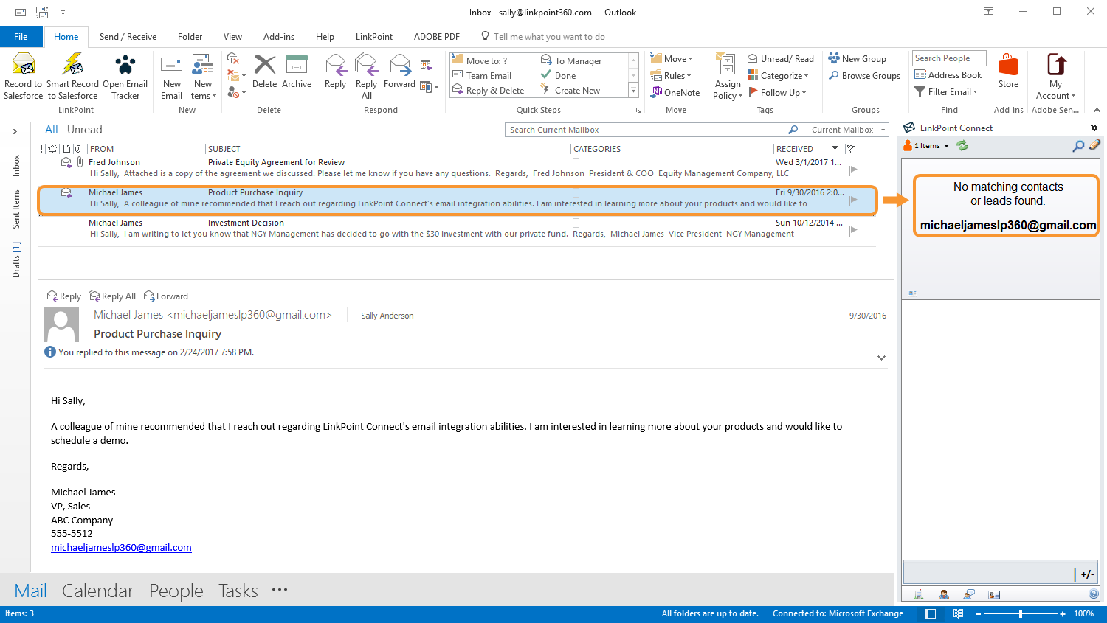Viewport: 1107px width, 623px height.
Task: Click search magnifier in LinkPoint Connect panel
Action: tap(1078, 145)
